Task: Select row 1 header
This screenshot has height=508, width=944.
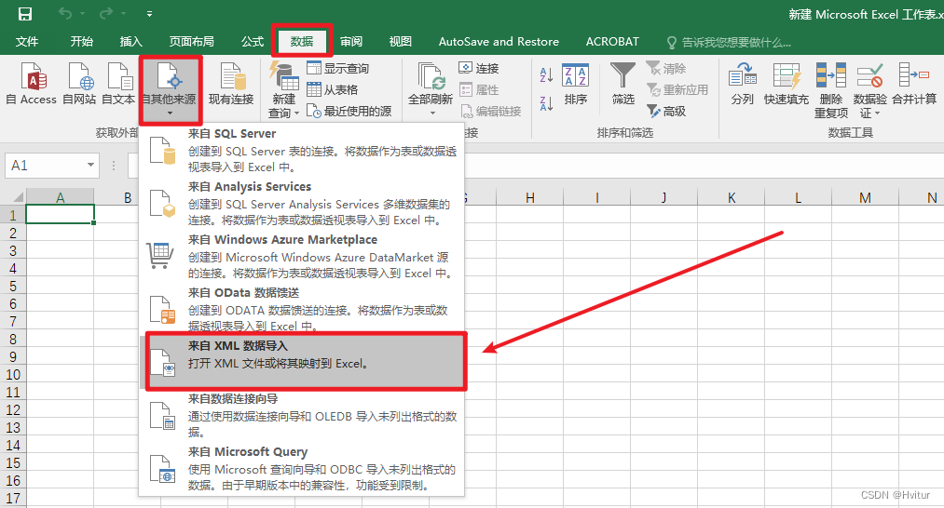Action: (x=13, y=215)
